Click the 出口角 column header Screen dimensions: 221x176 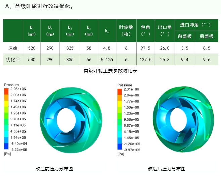(x=165, y=31)
